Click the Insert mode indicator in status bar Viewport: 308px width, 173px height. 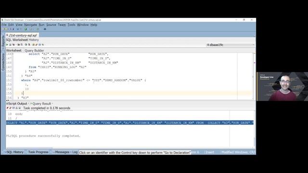pyautogui.click(x=210, y=152)
